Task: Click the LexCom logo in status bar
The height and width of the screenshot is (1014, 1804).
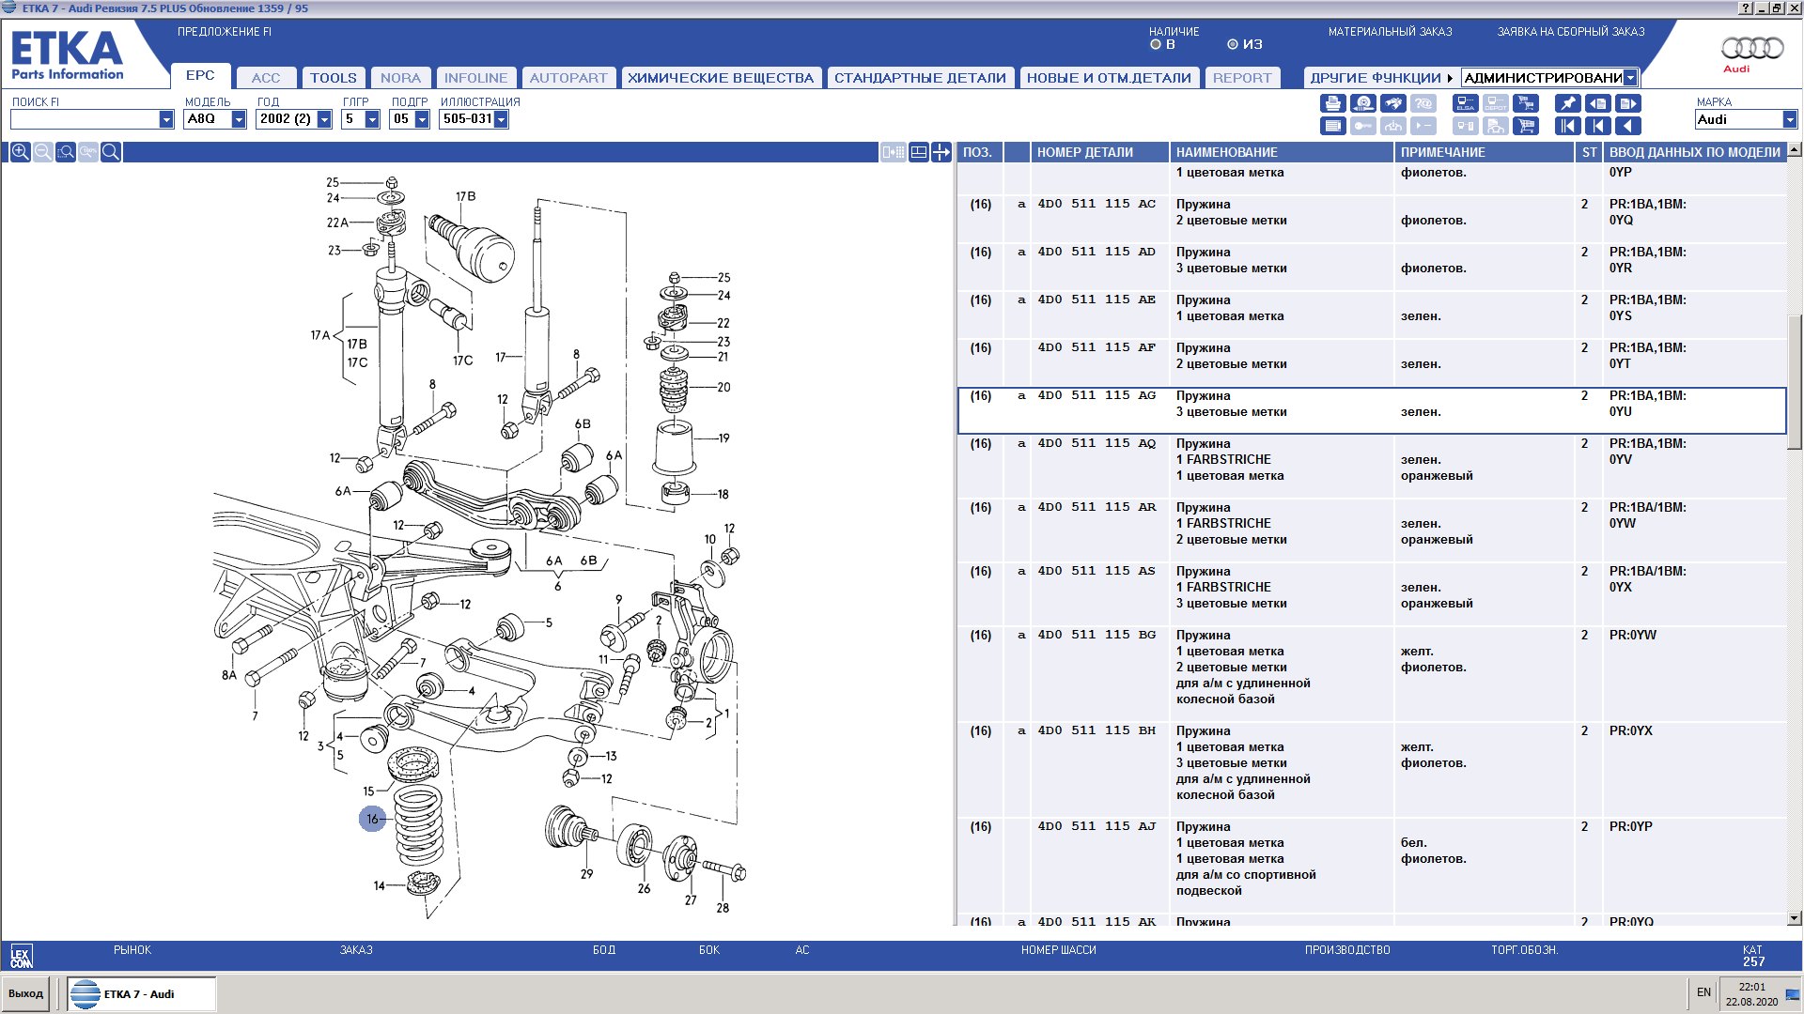Action: pyautogui.click(x=22, y=956)
